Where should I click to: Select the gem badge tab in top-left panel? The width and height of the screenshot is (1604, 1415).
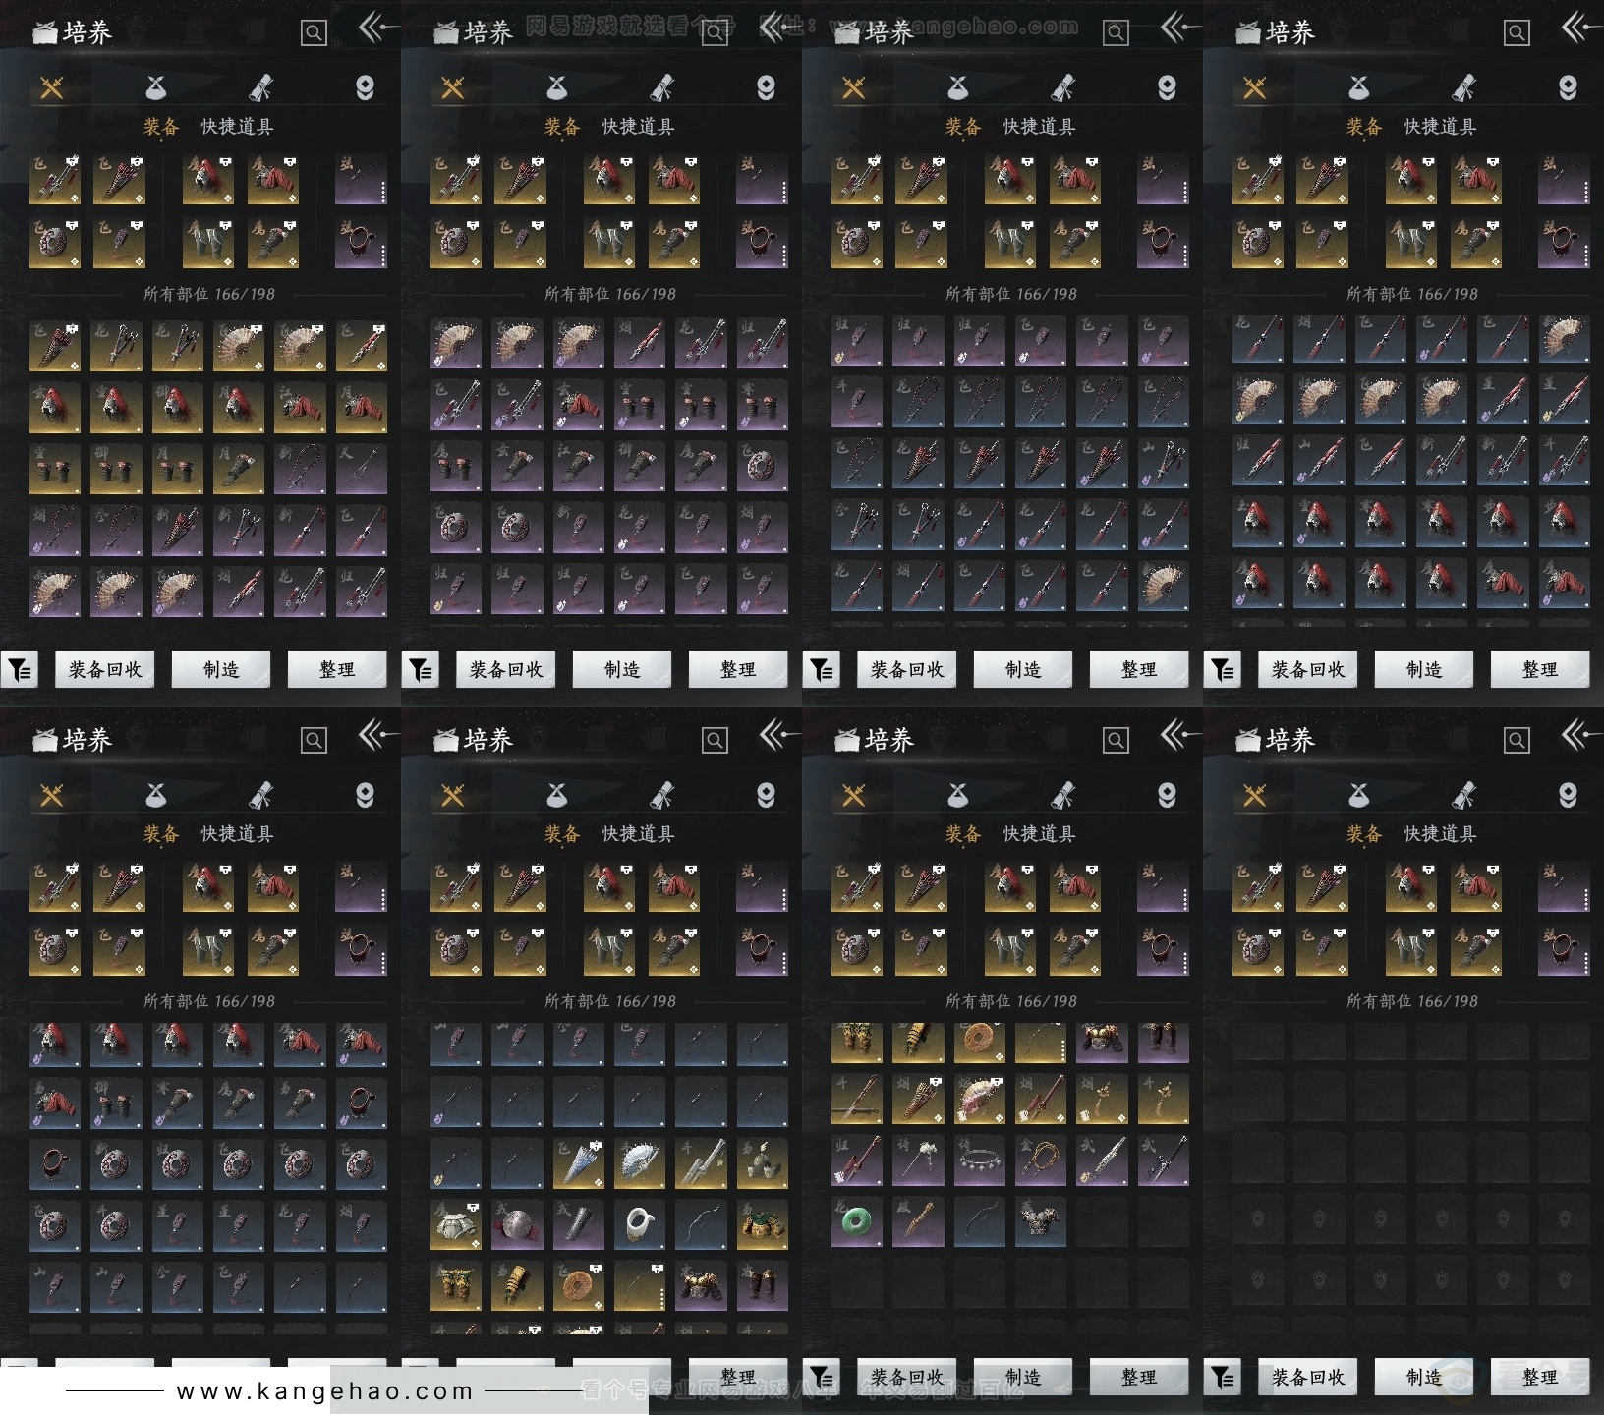tap(365, 88)
